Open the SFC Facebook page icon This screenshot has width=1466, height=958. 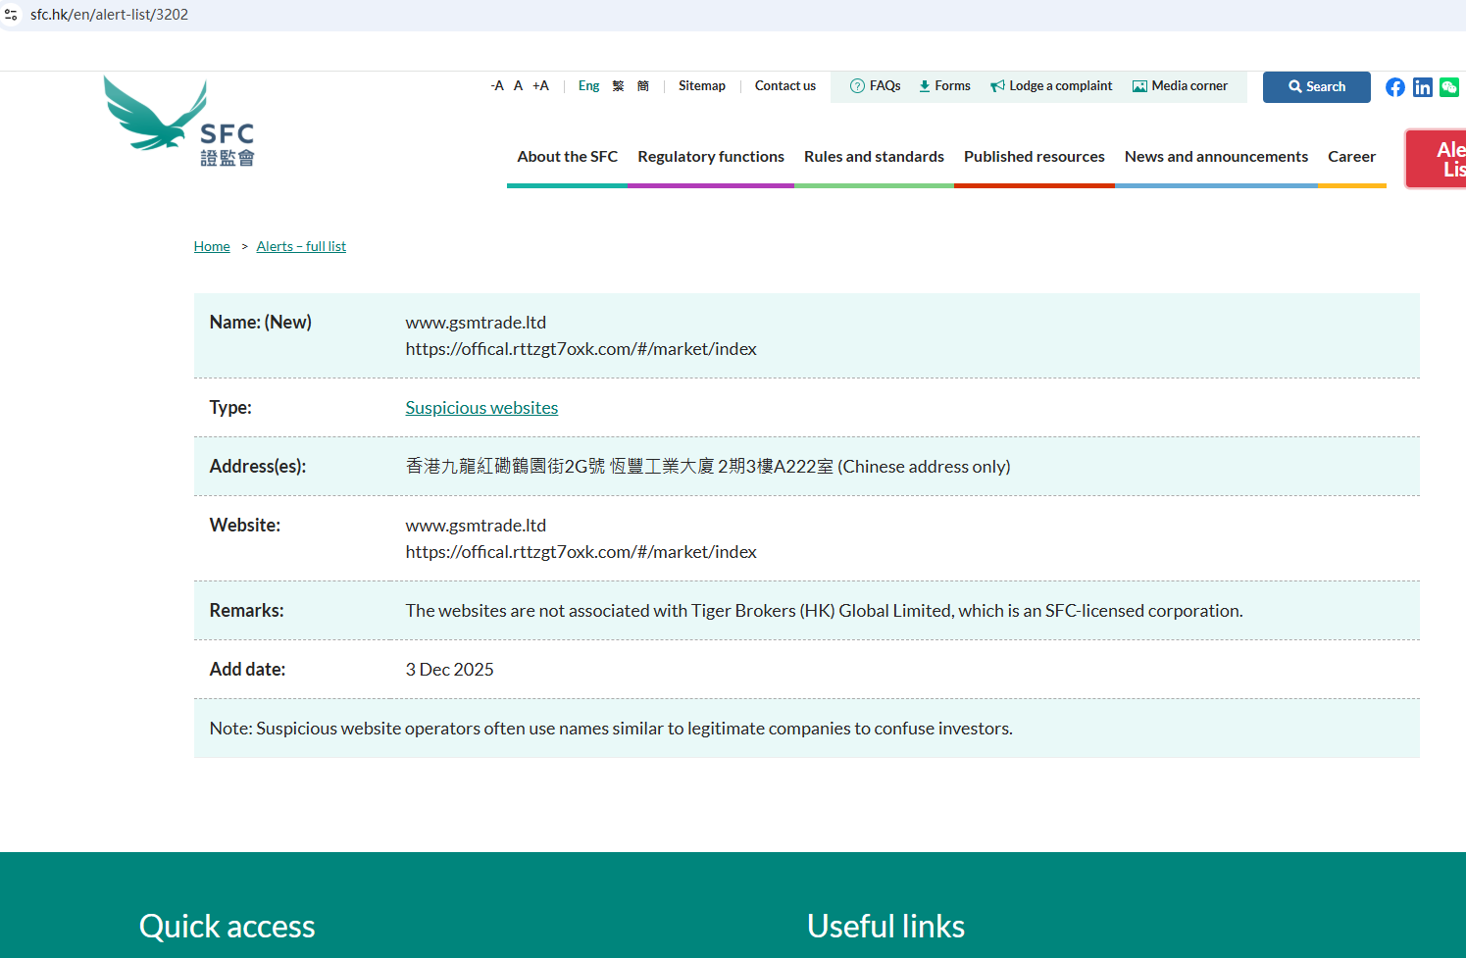1394,87
